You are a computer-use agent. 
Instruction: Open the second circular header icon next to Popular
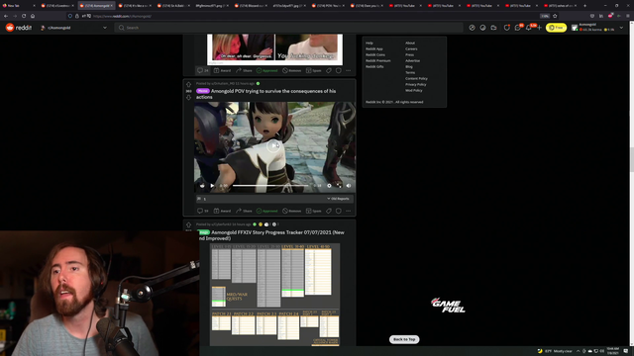pyautogui.click(x=482, y=28)
